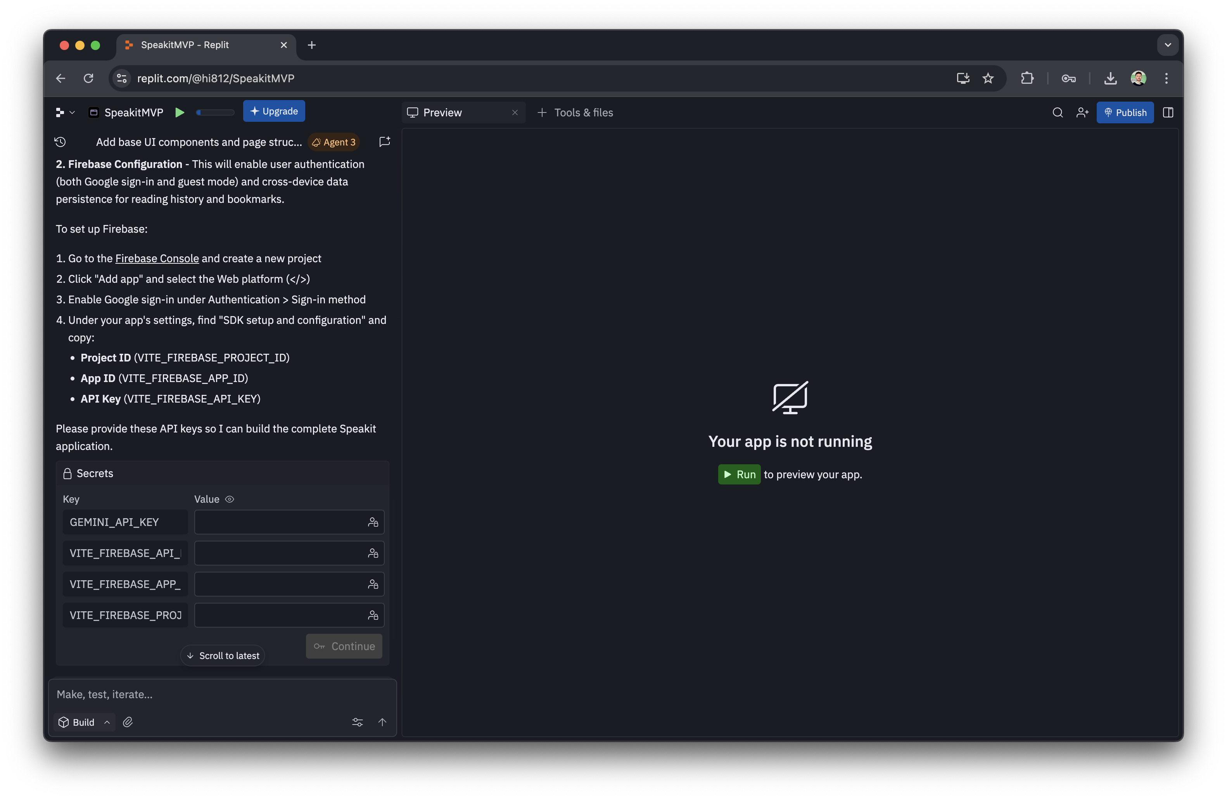Click the green Run play icon beside SpeakitMVP
This screenshot has height=799, width=1227.
[180, 112]
